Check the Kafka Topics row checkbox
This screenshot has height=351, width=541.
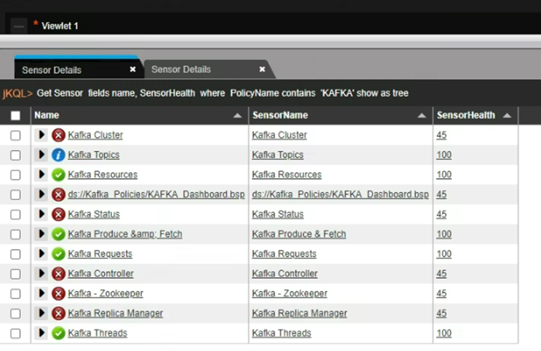click(x=15, y=155)
